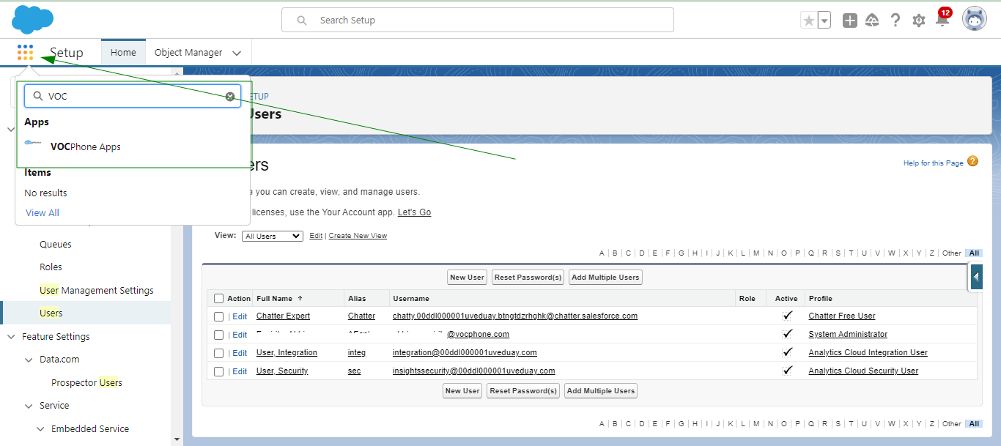Open the All Users view dropdown
Screen dimensions: 1001x446
[272, 236]
